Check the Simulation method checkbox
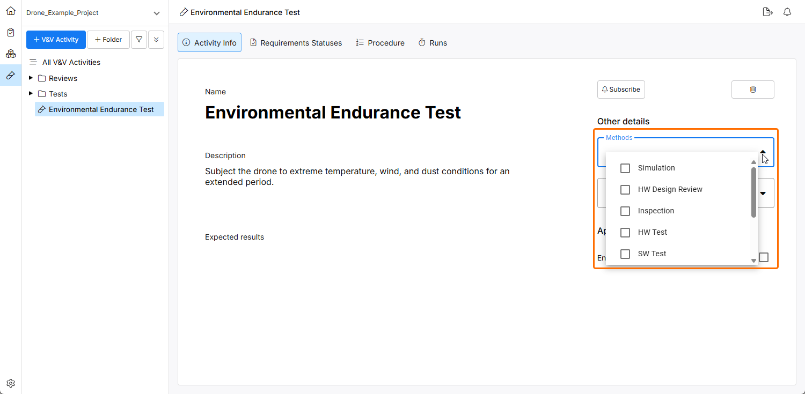The height and width of the screenshot is (394, 805). pos(625,168)
